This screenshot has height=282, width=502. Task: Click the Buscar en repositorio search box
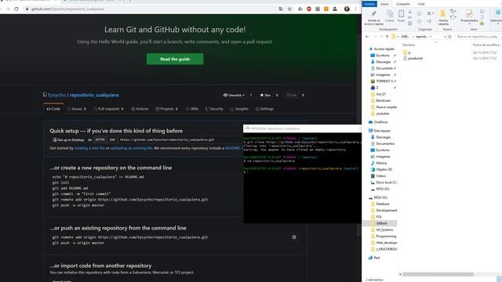tap(478, 37)
